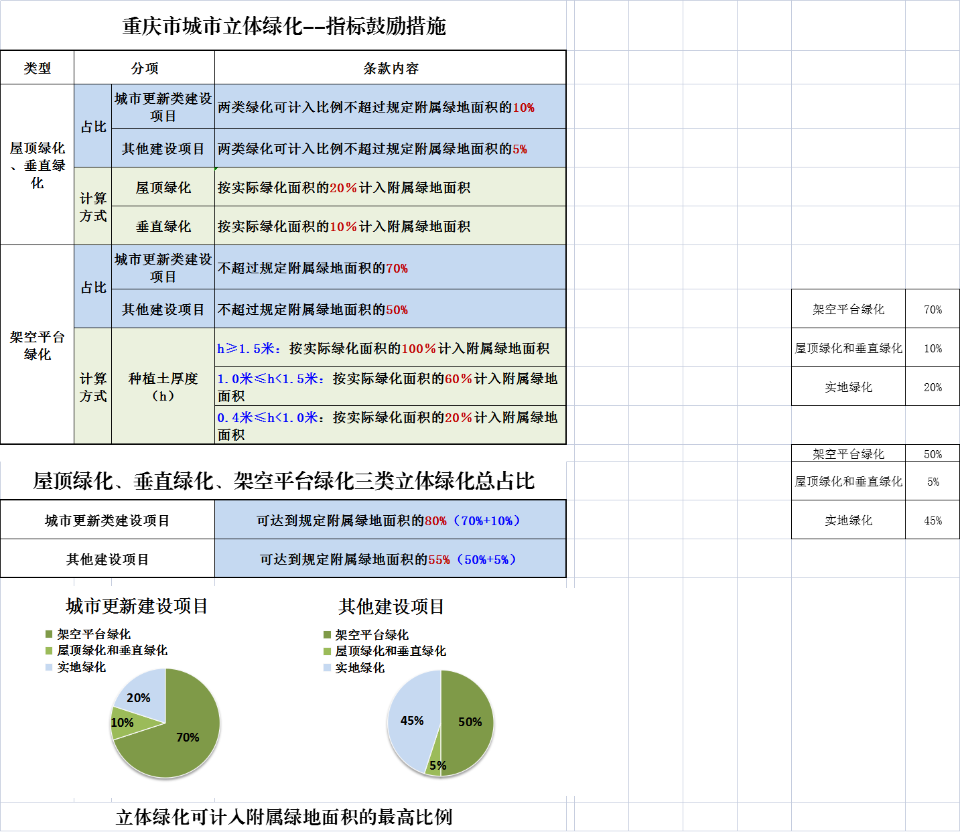960x832 pixels.
Task: Pick the 10% slice in left pie chart
Action: point(123,724)
